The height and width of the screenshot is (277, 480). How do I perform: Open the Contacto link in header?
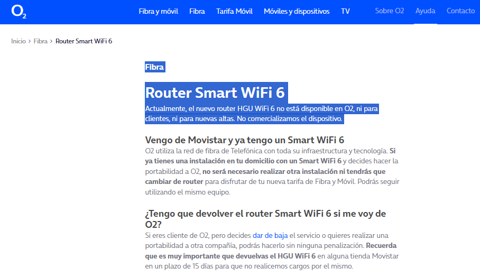click(460, 11)
